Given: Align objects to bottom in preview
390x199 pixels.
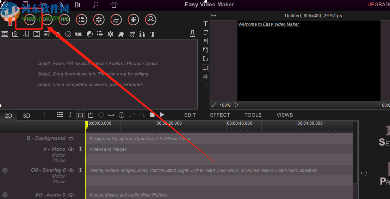Looking at the screenshot, I should click(205, 59).
